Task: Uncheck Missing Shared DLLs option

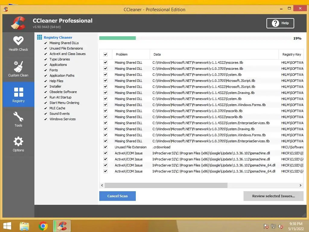Action: [x=46, y=43]
